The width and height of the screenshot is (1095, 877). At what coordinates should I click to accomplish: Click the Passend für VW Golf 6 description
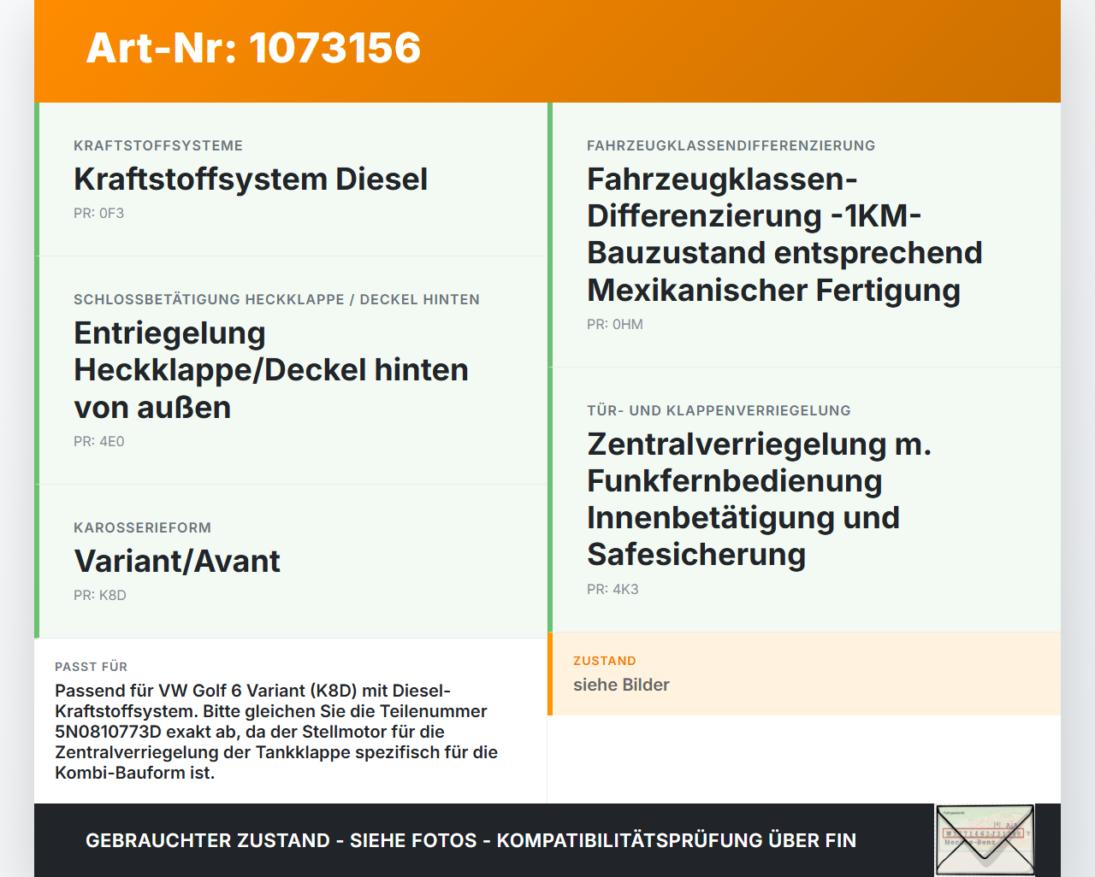[276, 732]
